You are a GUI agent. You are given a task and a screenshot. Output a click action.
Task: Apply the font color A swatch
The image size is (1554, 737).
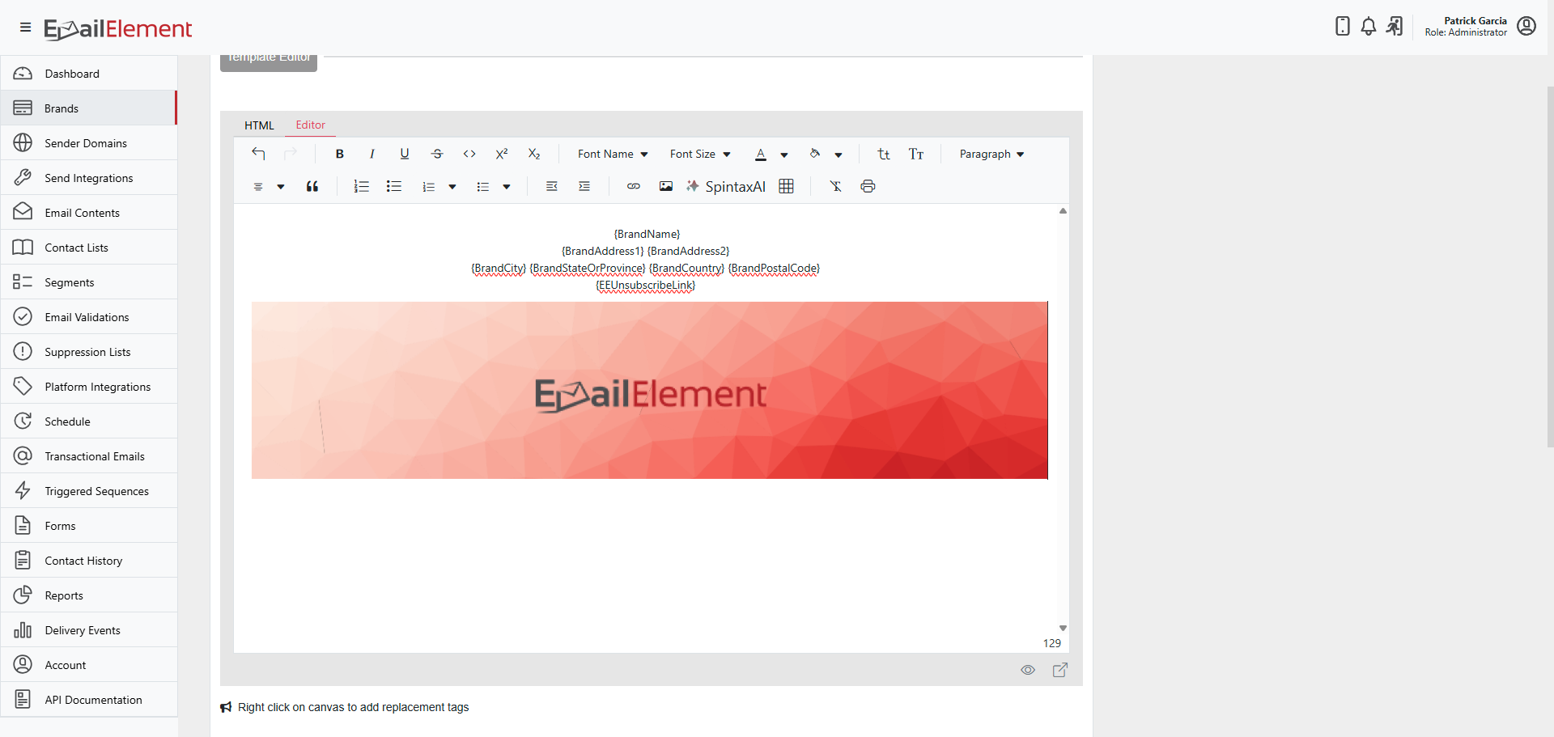coord(761,154)
